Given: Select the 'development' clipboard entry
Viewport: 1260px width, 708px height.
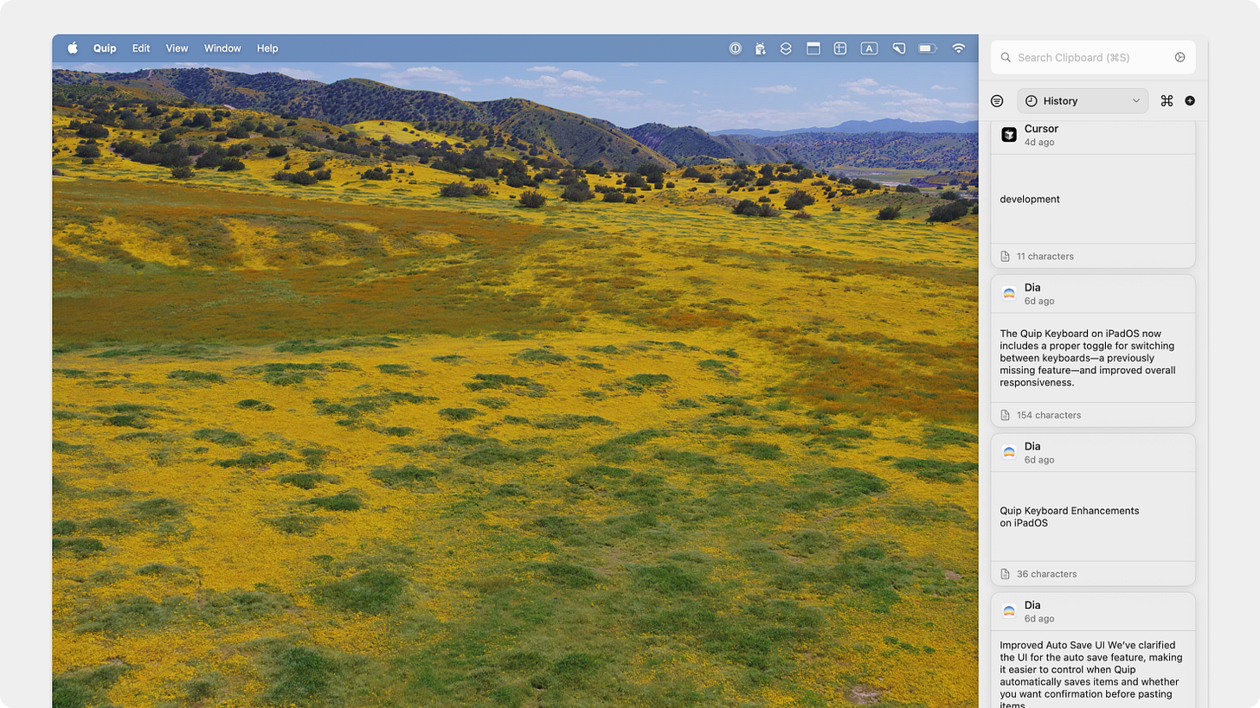Looking at the screenshot, I should [x=1093, y=199].
